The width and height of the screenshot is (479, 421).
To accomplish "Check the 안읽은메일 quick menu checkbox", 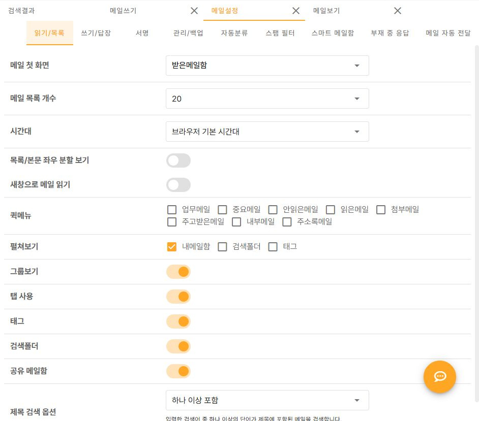I will (273, 210).
